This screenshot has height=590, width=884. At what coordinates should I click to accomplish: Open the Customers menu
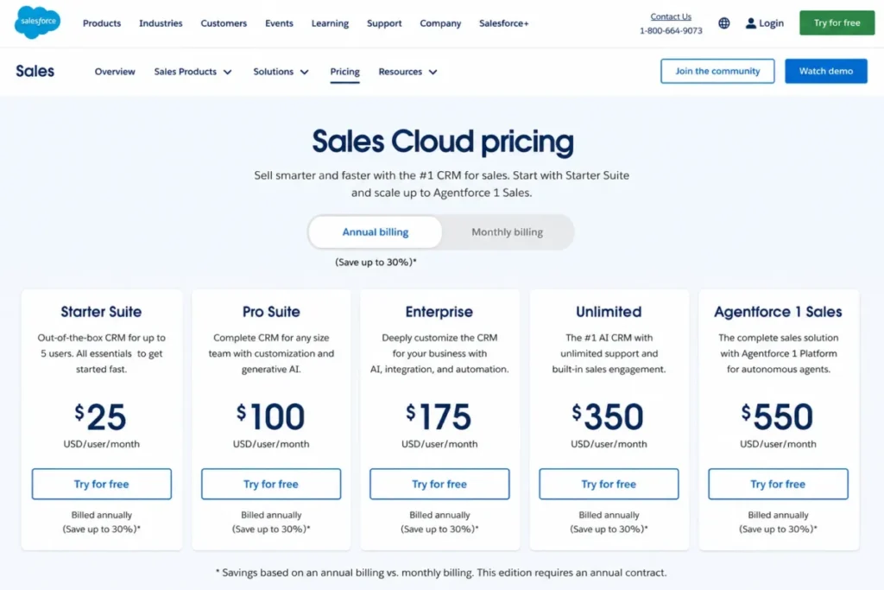[x=224, y=23]
